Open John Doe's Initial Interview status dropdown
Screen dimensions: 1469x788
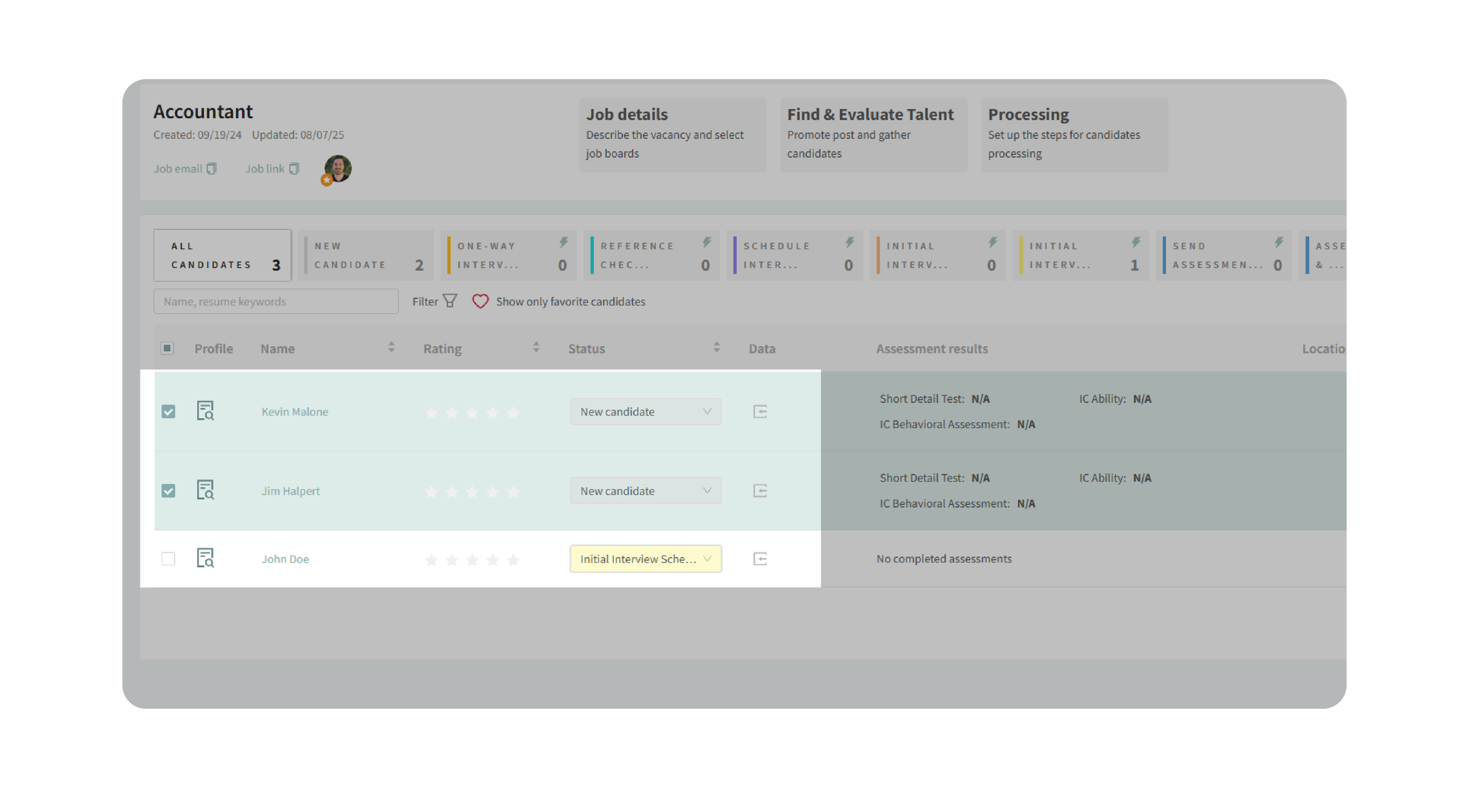645,559
